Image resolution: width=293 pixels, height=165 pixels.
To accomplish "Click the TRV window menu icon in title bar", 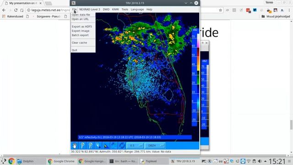I will [74, 3].
